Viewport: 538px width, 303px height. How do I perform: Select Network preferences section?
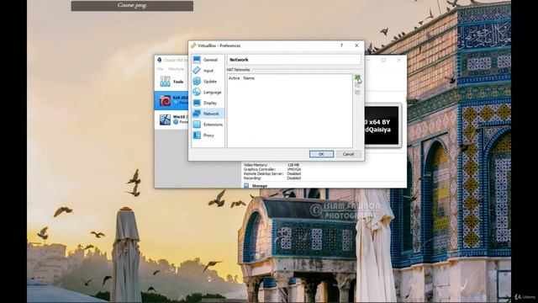click(208, 114)
